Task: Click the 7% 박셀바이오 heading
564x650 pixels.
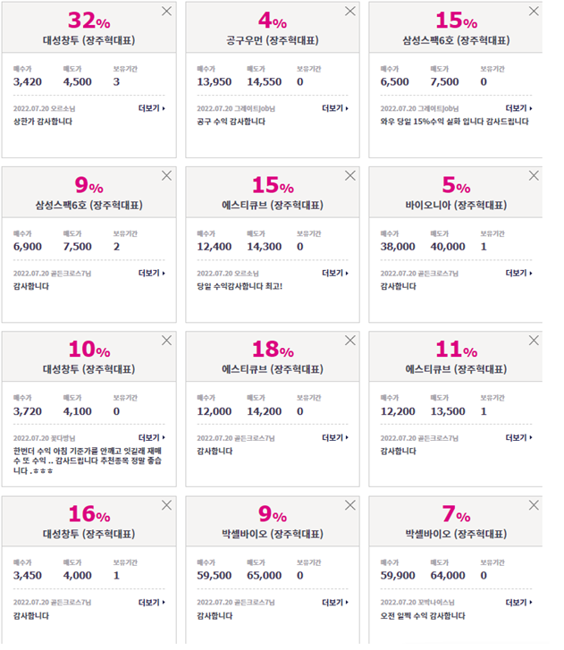Action: point(456,534)
